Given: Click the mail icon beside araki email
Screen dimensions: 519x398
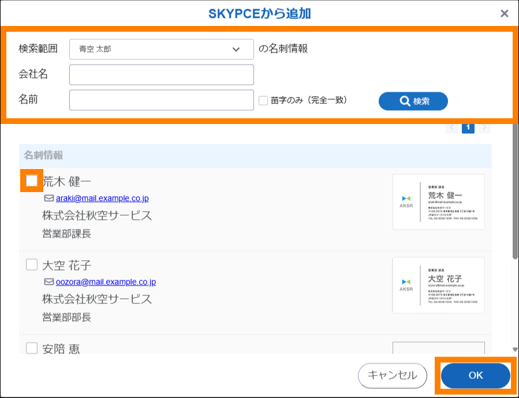Looking at the screenshot, I should click(x=49, y=198).
